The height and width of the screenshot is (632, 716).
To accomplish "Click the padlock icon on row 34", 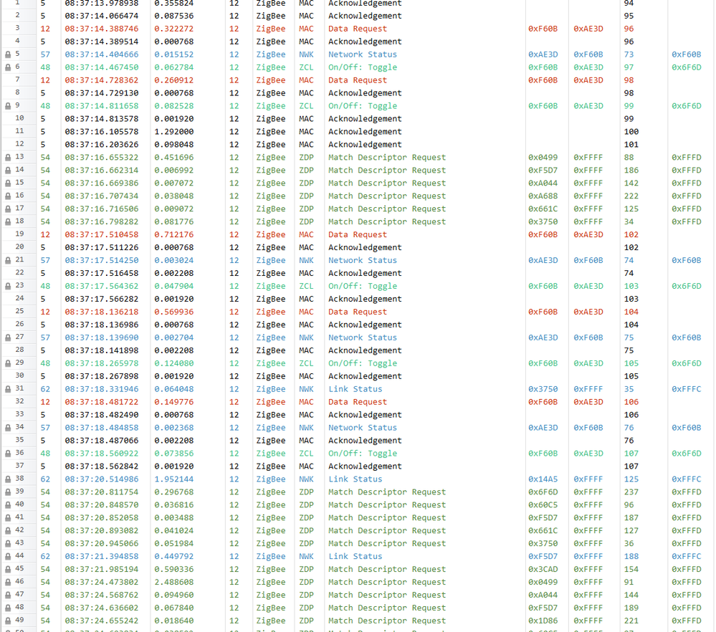I will coord(8,428).
